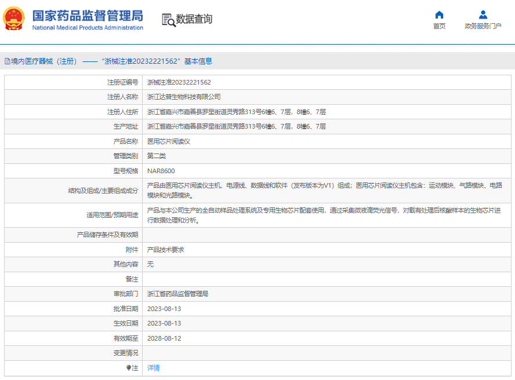515x380 pixels.
Task: Go to the 首页 text link
Action: point(439,26)
